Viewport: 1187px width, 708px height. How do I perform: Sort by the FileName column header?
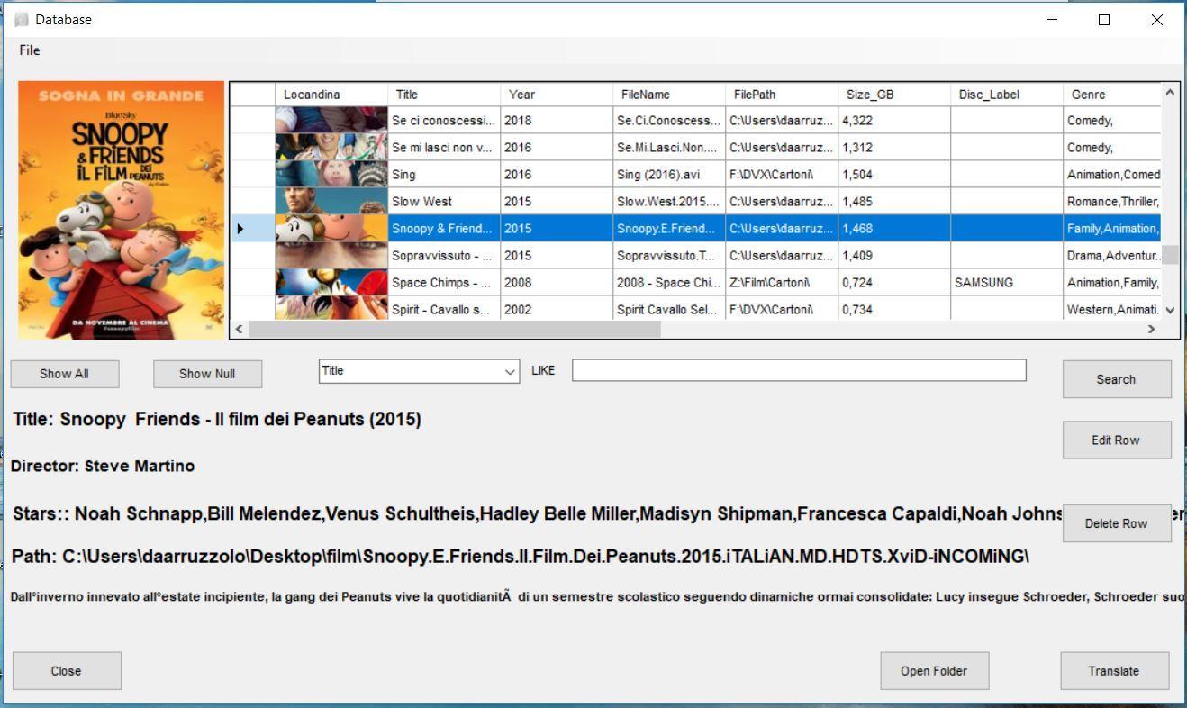pos(669,95)
